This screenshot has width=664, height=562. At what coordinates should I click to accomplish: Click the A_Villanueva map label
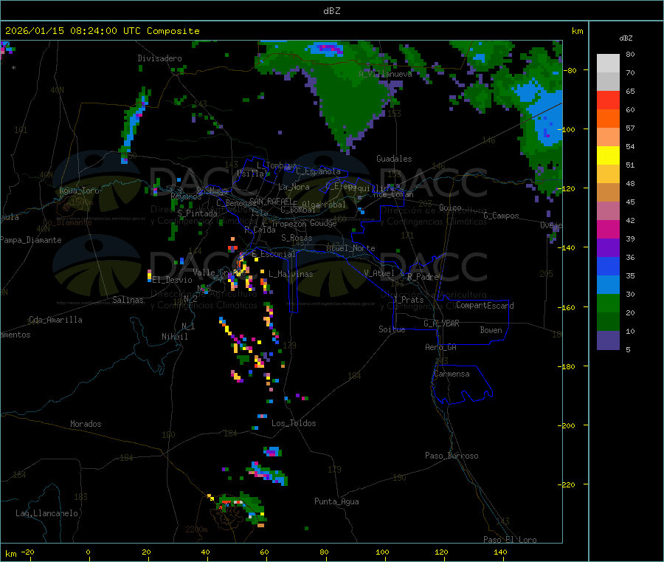click(x=385, y=74)
